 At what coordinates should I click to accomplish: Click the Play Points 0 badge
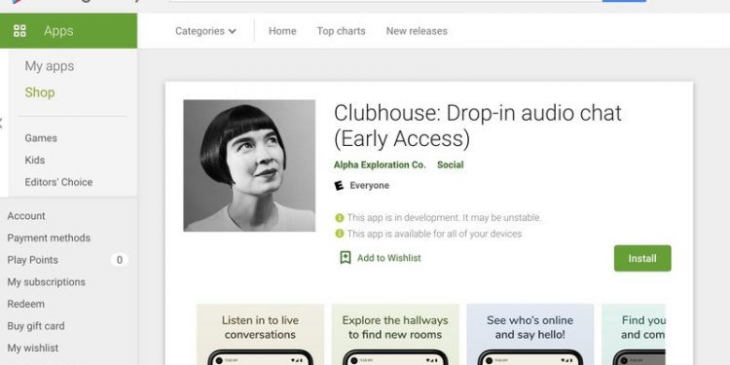[x=119, y=260]
